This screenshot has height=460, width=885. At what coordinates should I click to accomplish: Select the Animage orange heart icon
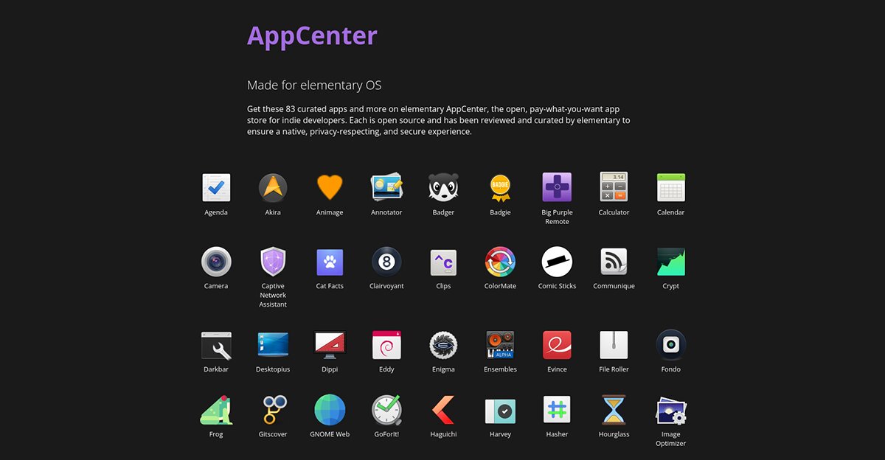[x=330, y=188]
